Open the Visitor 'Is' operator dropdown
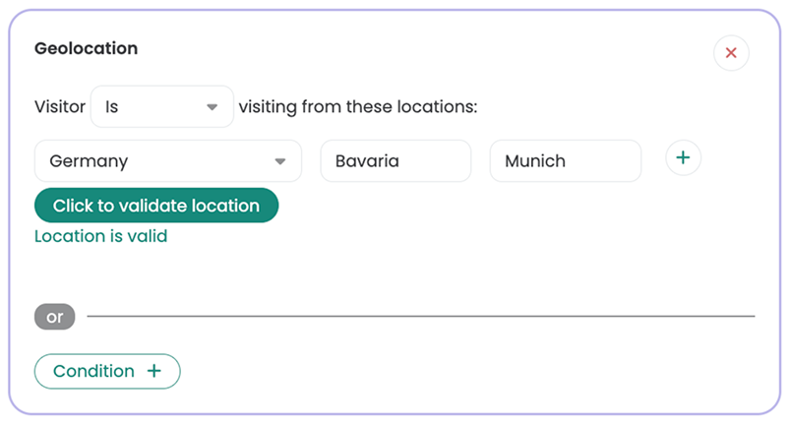The height and width of the screenshot is (424, 791). tap(161, 106)
